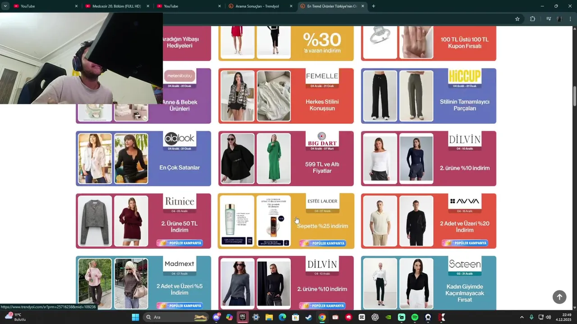577x324 pixels.
Task: Click the Popüler Kampanya badge on Estée Lauder
Action: point(322,243)
